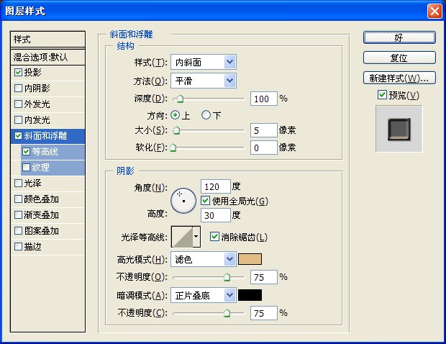Toggle the 使用全局光 checkbox
Screen dimensions: 446x344
[x=206, y=201]
